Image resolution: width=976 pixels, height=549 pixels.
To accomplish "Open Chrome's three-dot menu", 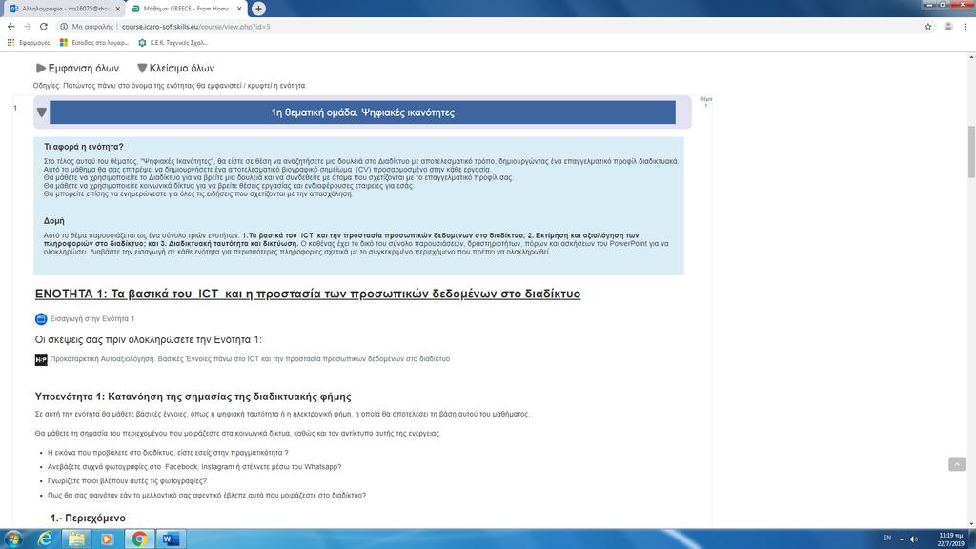I will 965,27.
